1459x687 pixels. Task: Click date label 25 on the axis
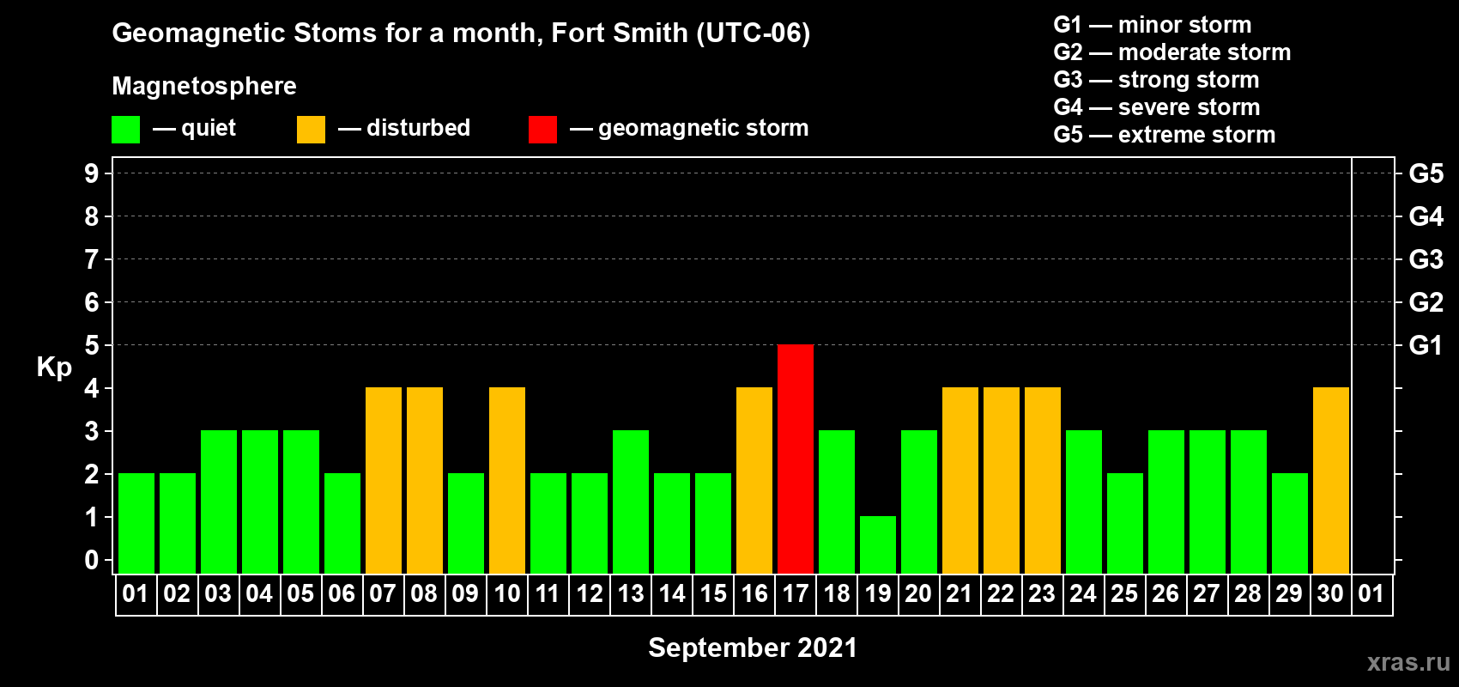[1124, 594]
